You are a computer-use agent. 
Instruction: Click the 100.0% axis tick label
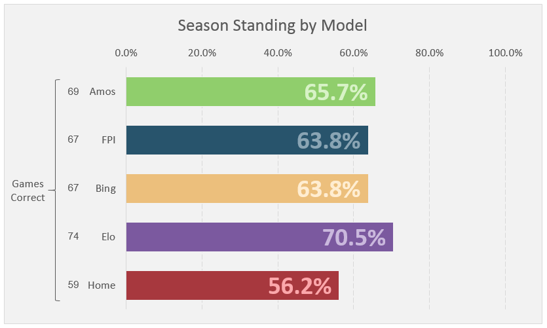pyautogui.click(x=506, y=53)
